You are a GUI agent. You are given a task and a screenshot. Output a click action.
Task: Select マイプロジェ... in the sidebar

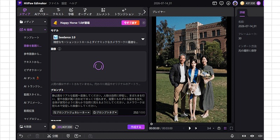click(x=33, y=119)
